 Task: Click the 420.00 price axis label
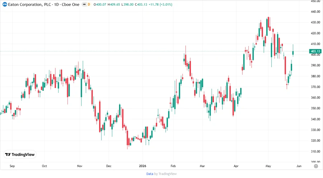pos(315,33)
